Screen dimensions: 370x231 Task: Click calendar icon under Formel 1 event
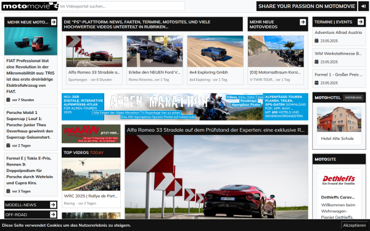[316, 83]
